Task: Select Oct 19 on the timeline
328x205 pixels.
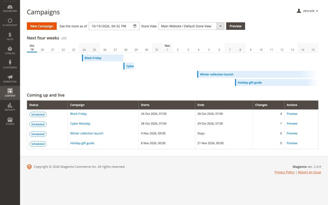Action: click(32, 48)
